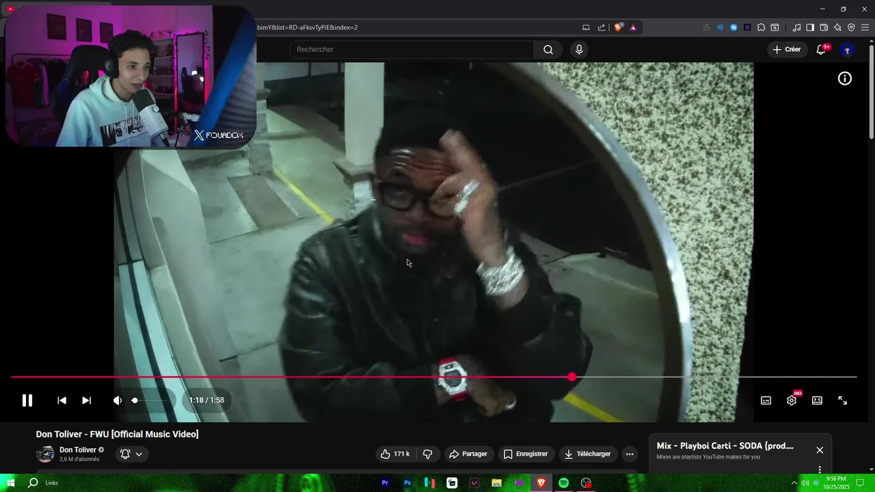
Task: Open the browser hamburger menu
Action: point(865,27)
